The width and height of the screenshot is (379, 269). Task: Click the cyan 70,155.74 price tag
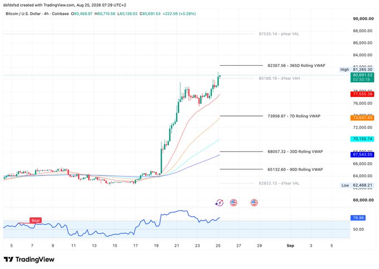(x=362, y=139)
